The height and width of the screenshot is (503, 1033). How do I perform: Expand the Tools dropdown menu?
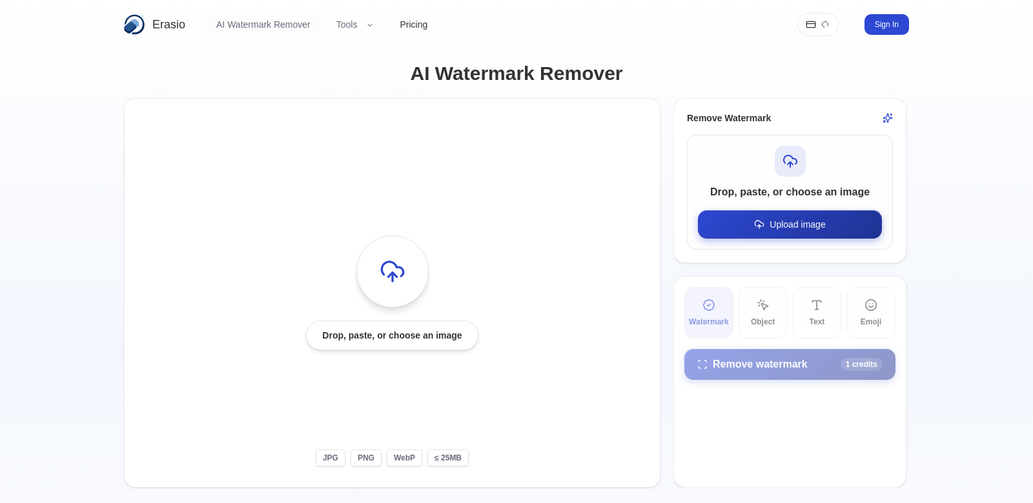pyautogui.click(x=354, y=25)
